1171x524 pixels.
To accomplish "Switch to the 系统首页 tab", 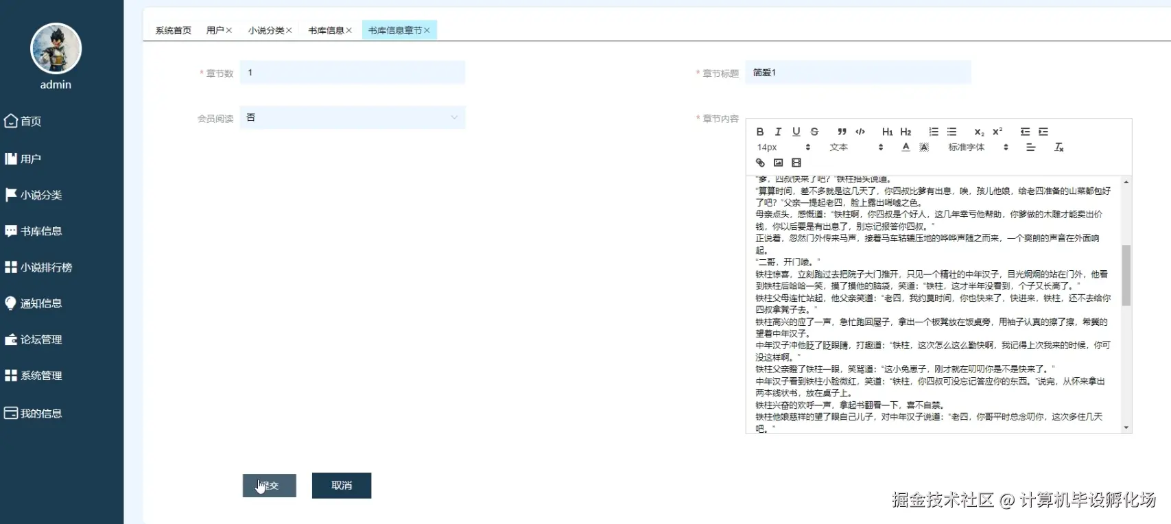I will point(174,30).
